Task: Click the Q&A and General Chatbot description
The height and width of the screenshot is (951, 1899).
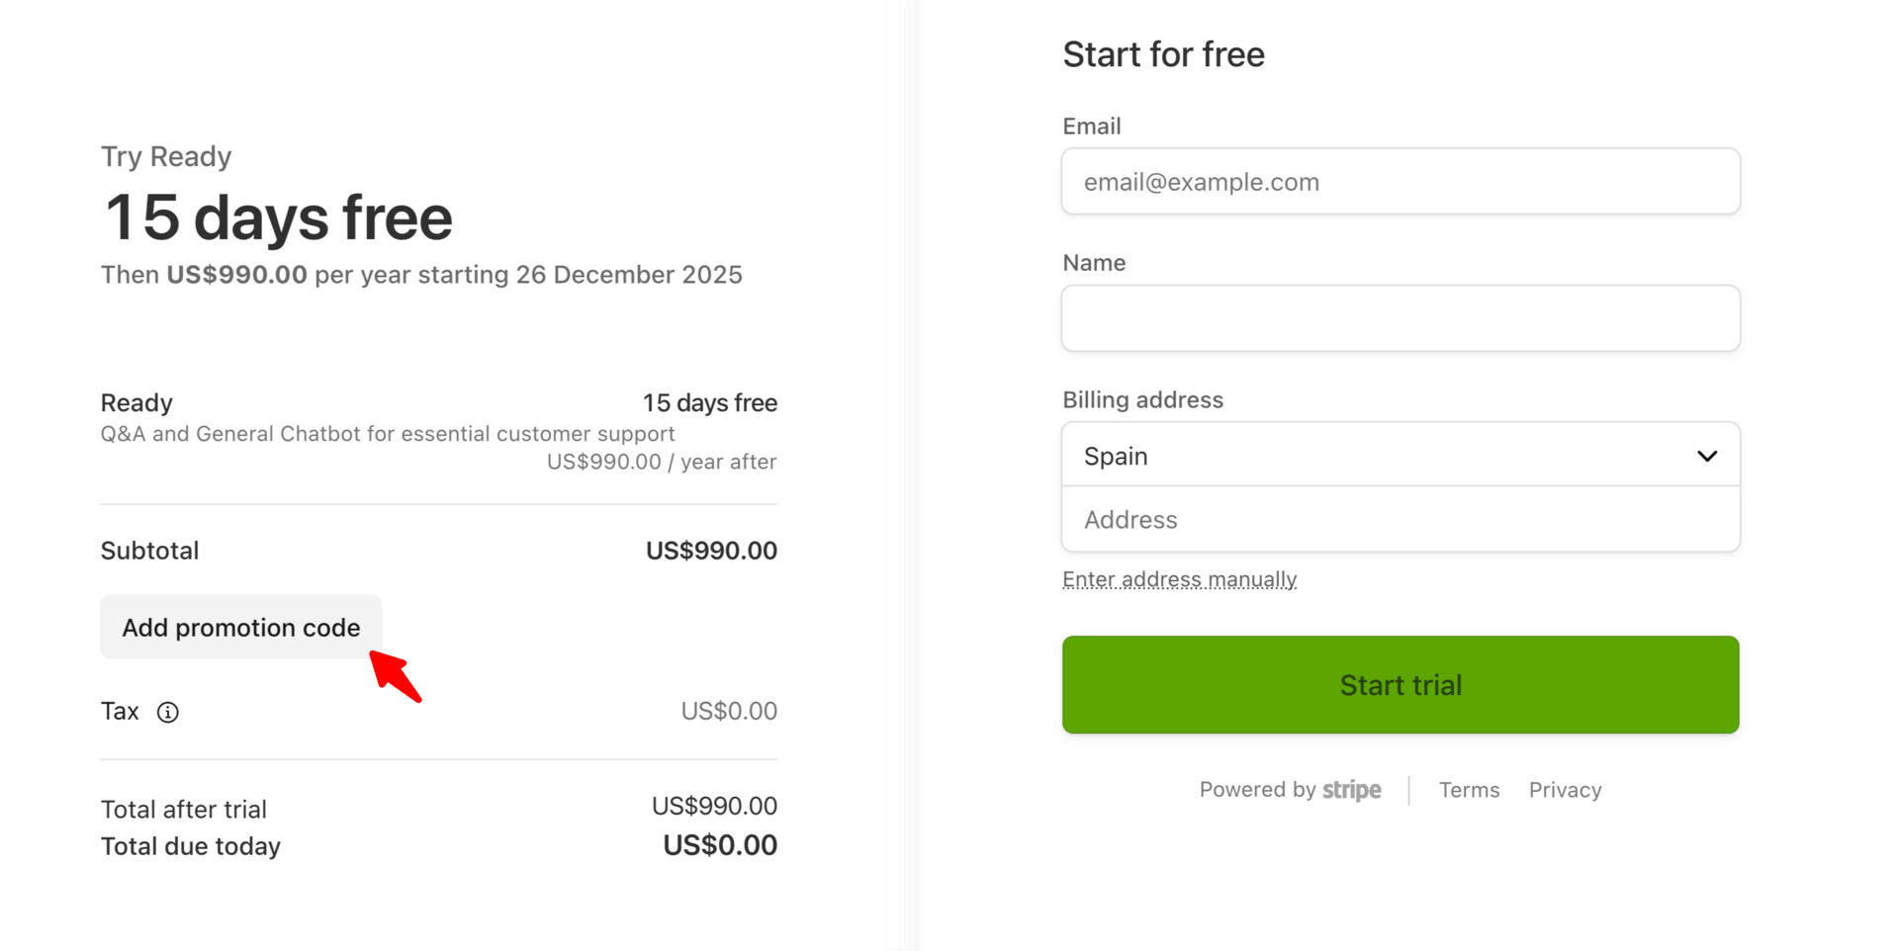Action: point(388,434)
